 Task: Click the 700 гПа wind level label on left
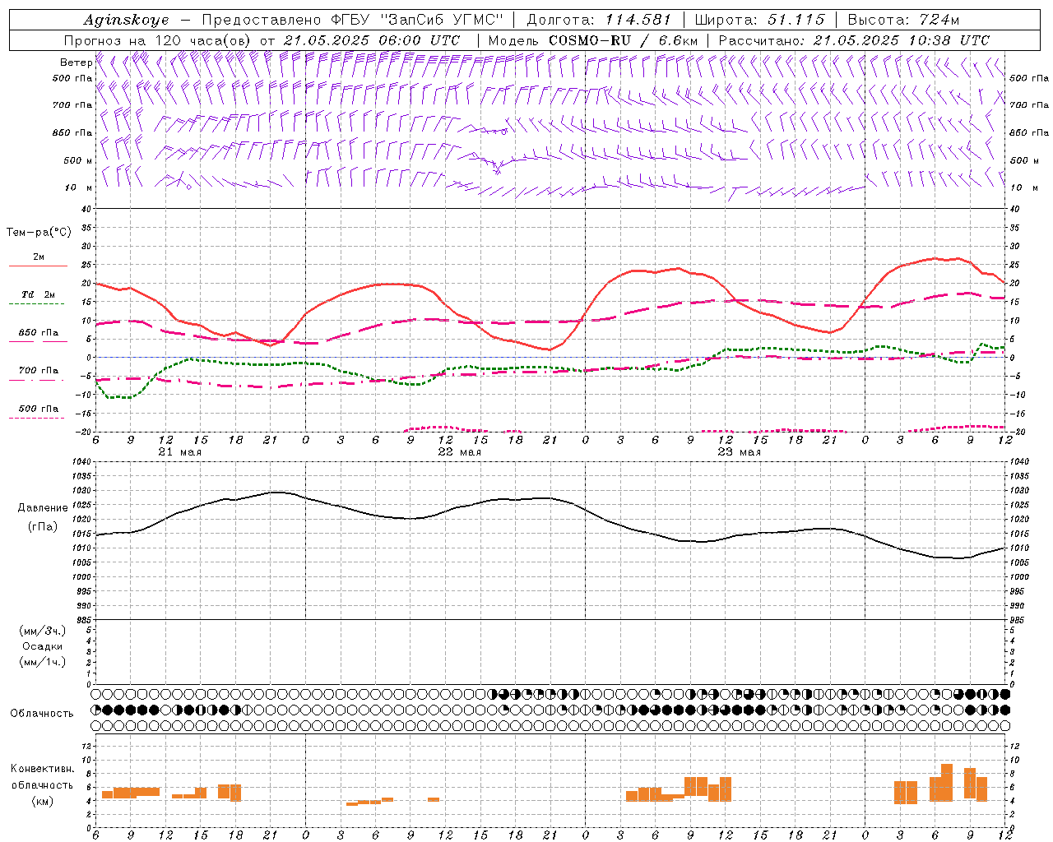coord(72,105)
